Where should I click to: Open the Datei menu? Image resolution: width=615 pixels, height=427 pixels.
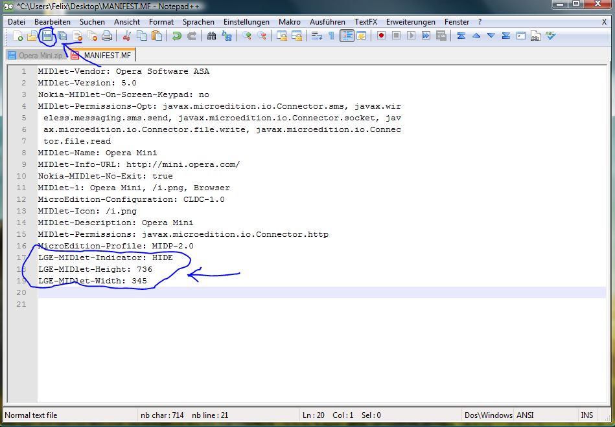tap(16, 22)
